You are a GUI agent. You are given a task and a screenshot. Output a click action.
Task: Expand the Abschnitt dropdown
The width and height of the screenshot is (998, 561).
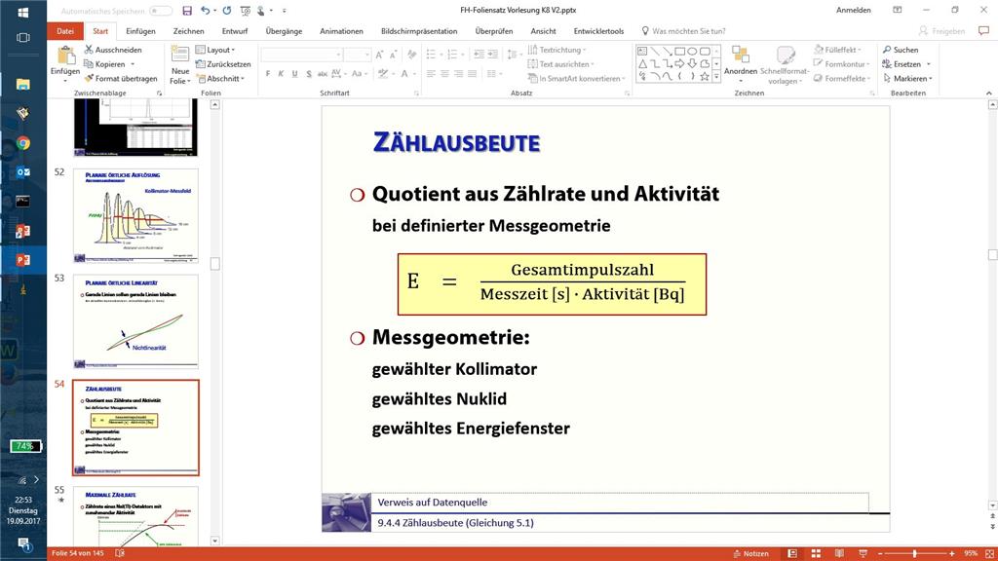[220, 79]
